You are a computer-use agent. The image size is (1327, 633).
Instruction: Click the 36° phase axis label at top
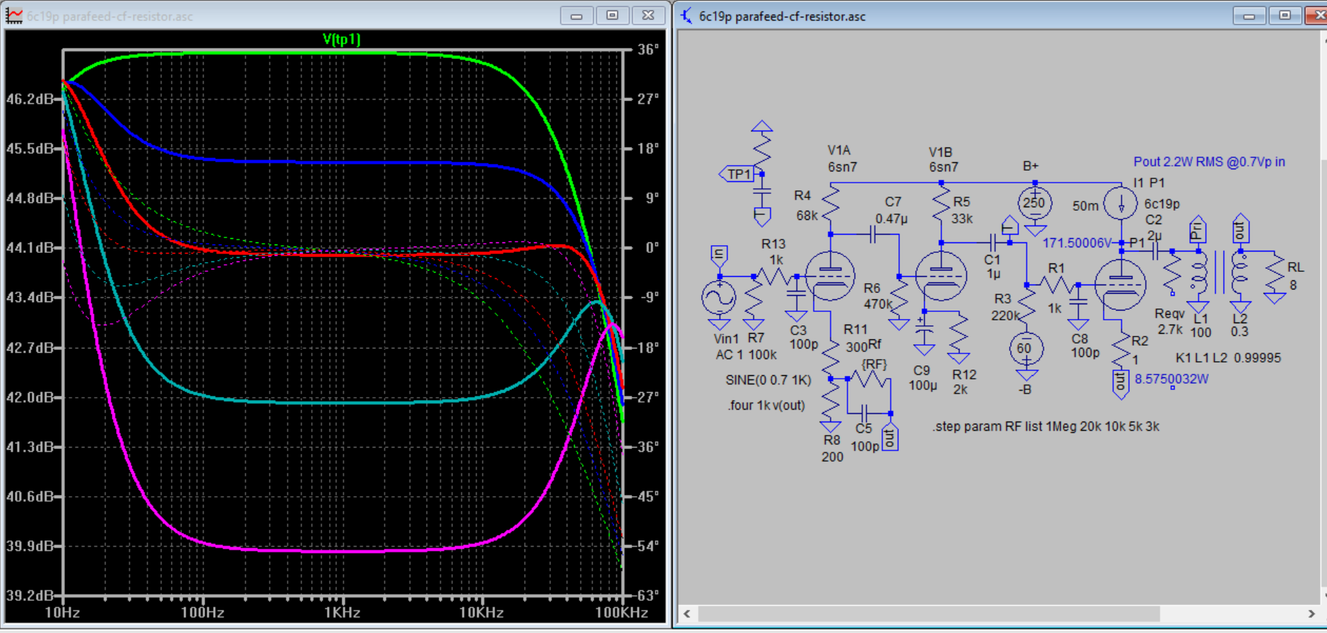(x=648, y=49)
